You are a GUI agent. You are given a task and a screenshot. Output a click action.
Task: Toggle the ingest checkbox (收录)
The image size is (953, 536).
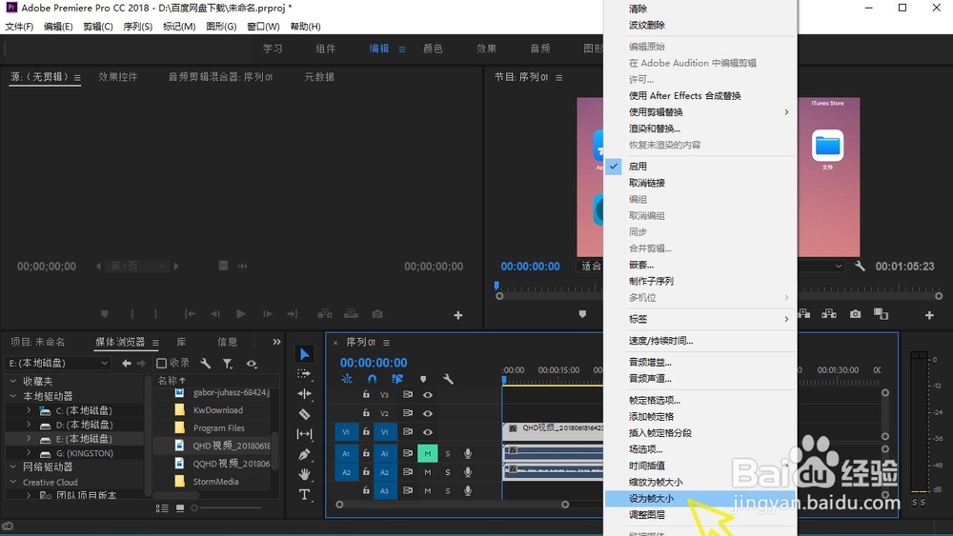[x=161, y=363]
